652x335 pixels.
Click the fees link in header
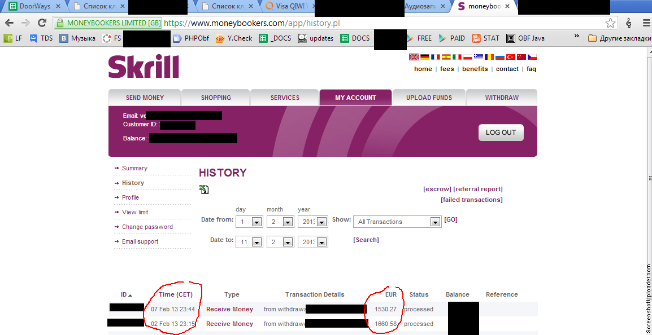[447, 69]
